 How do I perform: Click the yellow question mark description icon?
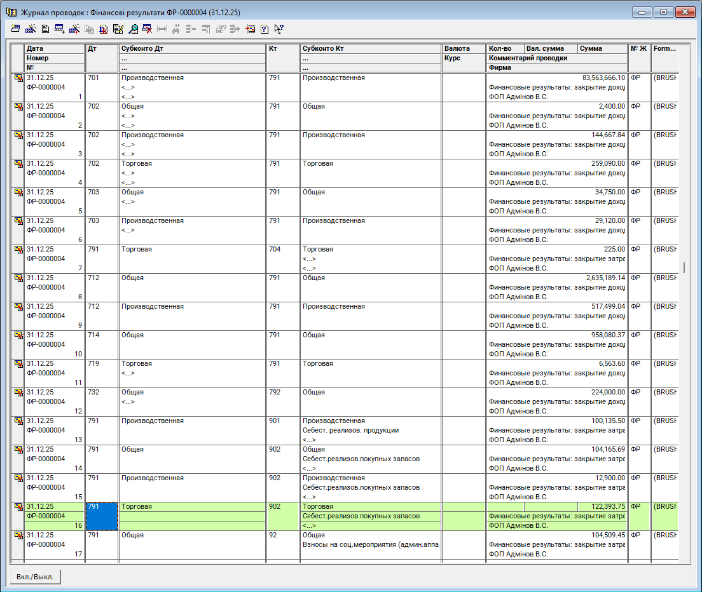pyautogui.click(x=265, y=29)
